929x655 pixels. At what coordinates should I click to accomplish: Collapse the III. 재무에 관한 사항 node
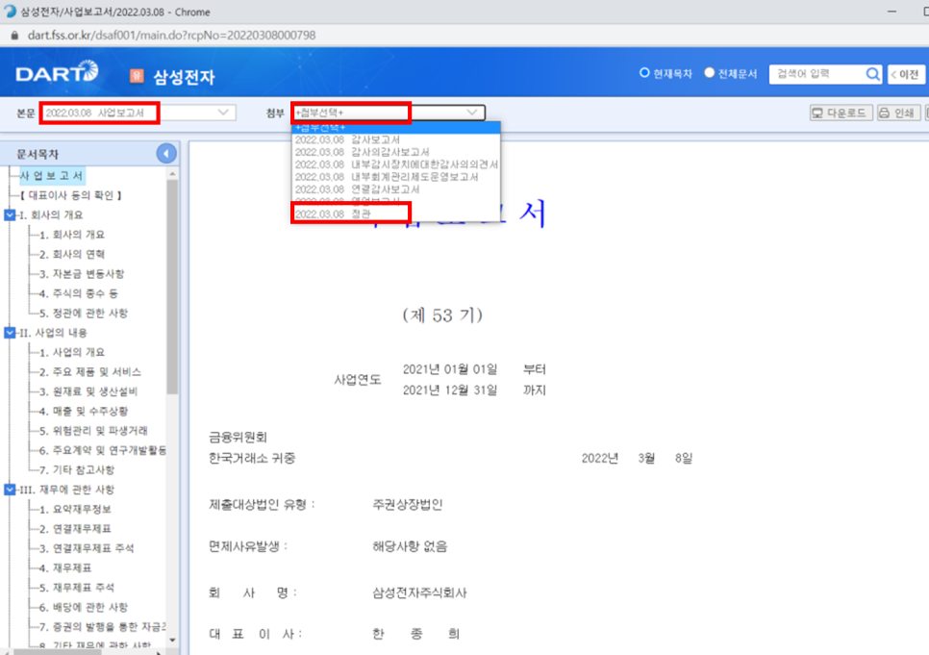pyautogui.click(x=10, y=490)
